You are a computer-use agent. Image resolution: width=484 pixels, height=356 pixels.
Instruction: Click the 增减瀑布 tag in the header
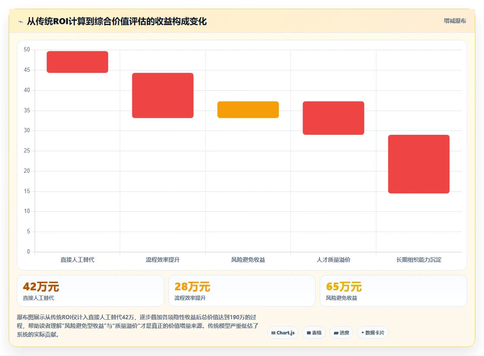(455, 21)
